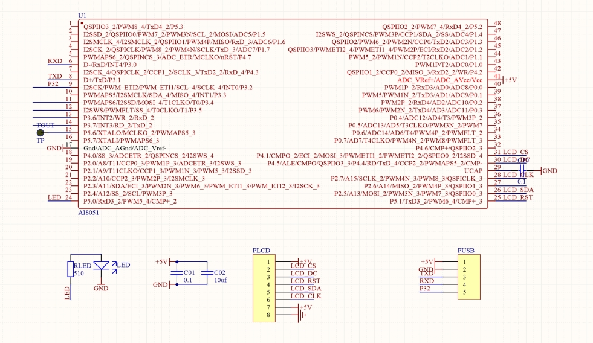
Task: Select LCD_RST net label at pin 25
Action: [517, 197]
